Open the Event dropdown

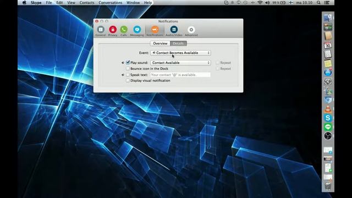tap(180, 53)
